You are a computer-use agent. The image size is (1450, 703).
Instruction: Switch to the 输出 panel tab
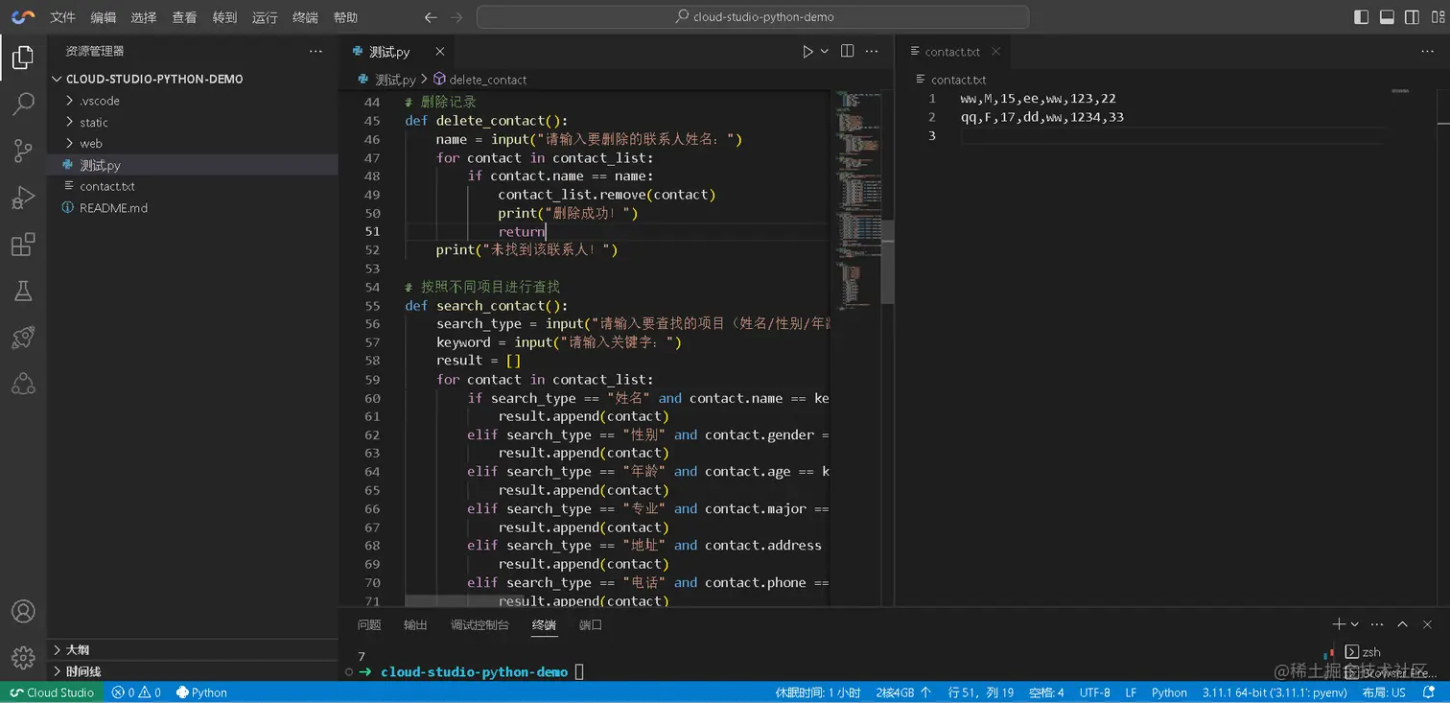415,624
